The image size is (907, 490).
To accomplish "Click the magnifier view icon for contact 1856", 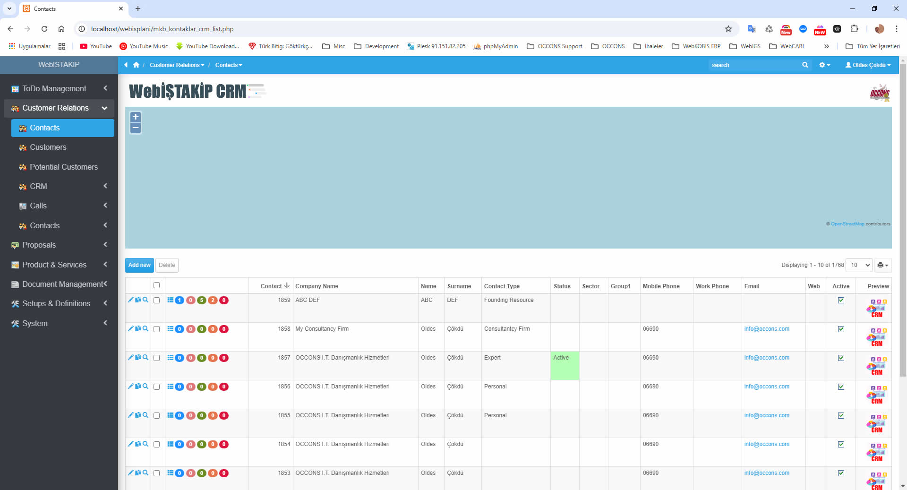I will pos(145,386).
